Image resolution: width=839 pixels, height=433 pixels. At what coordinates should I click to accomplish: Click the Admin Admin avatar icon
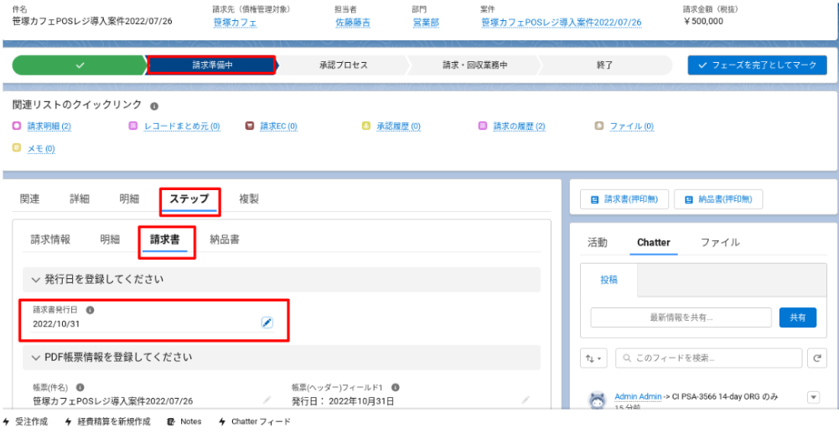click(597, 400)
